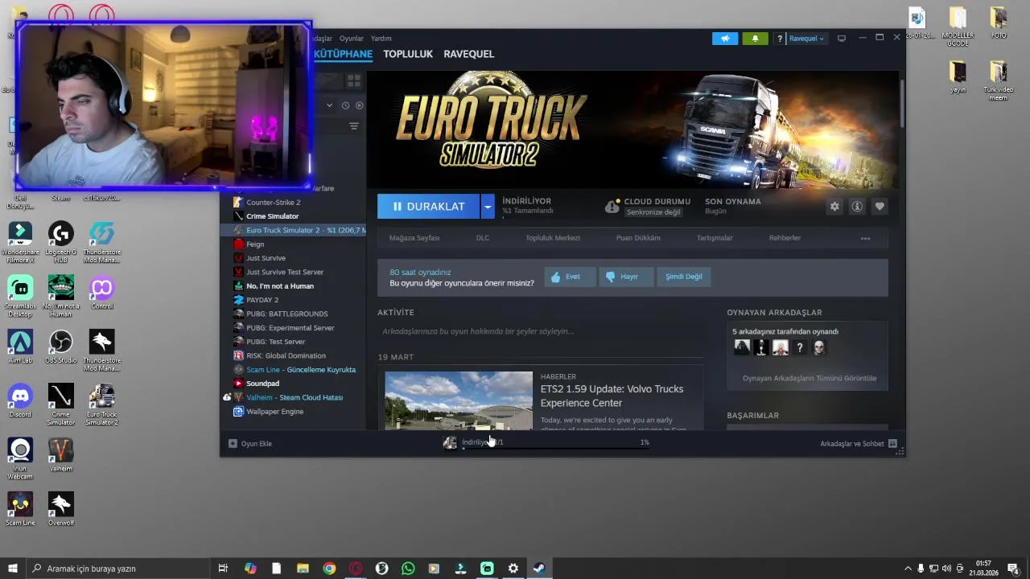Open WhatsApp from the taskbar
The image size is (1030, 579).
(x=408, y=569)
